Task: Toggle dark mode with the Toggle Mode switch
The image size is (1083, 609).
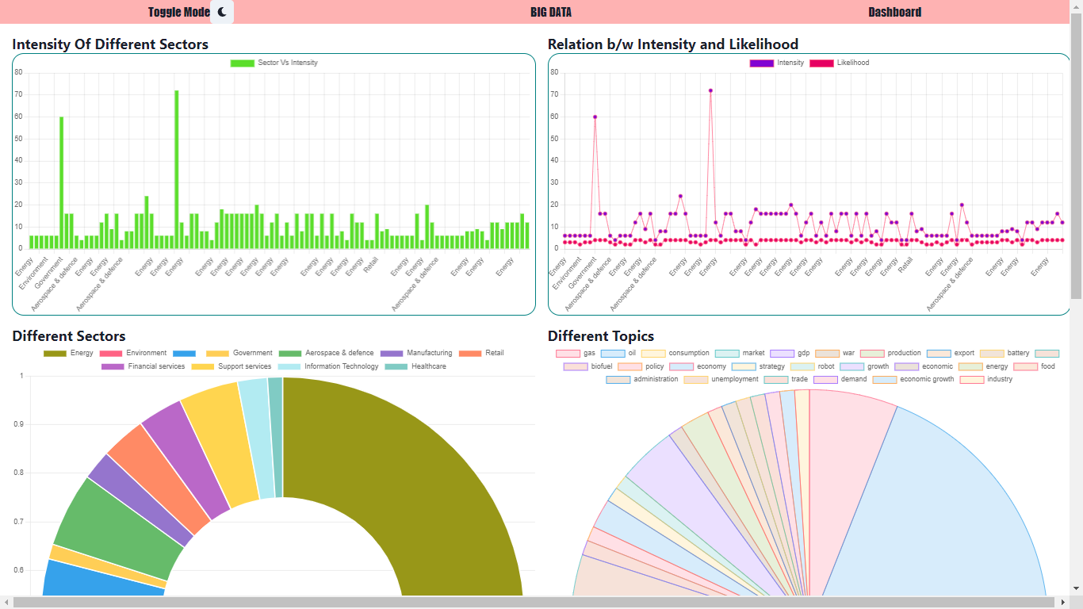Action: click(220, 12)
